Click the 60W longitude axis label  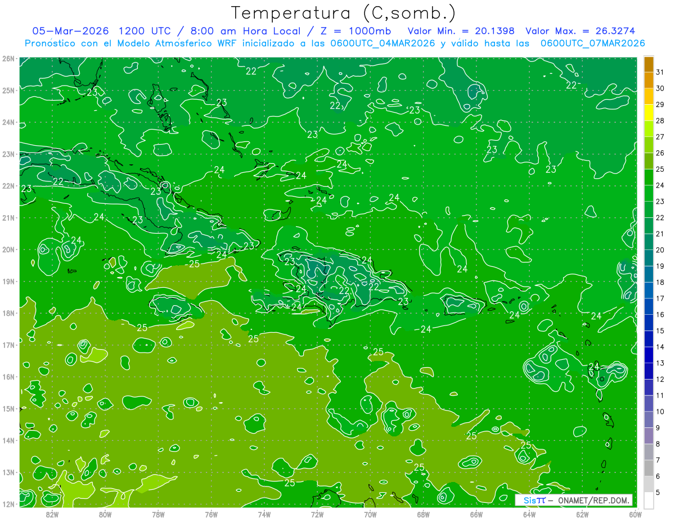635,514
